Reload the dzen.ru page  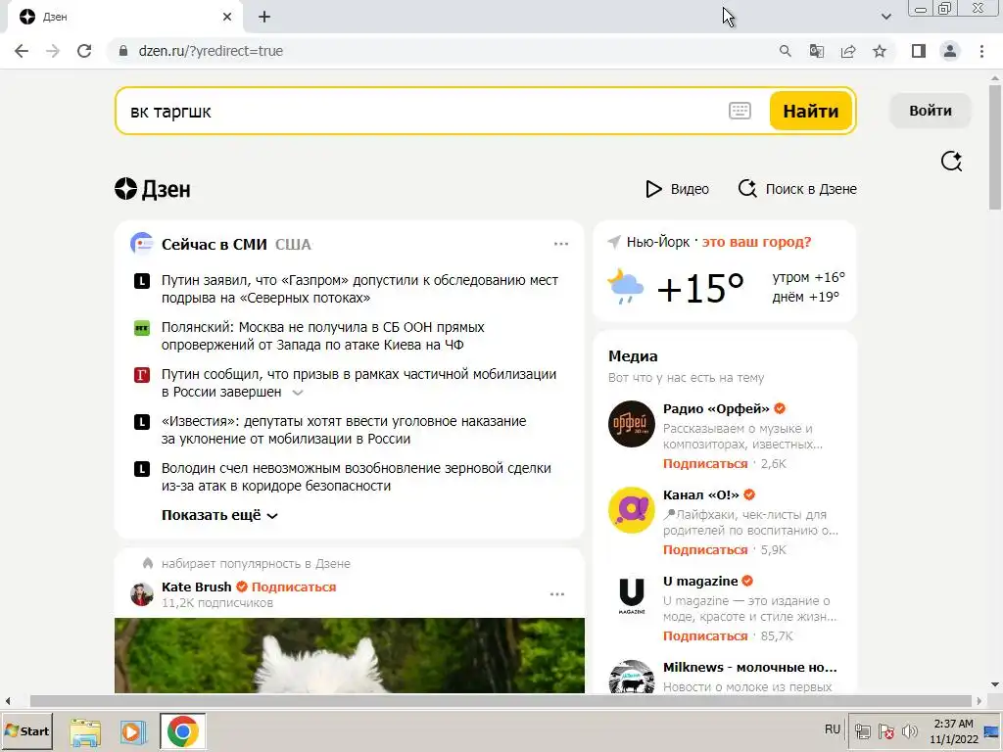click(x=84, y=51)
